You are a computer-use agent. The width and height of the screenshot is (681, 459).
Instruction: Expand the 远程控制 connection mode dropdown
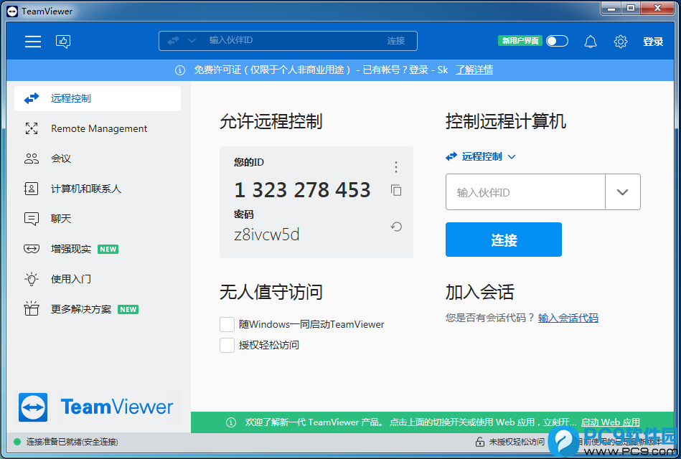click(481, 156)
